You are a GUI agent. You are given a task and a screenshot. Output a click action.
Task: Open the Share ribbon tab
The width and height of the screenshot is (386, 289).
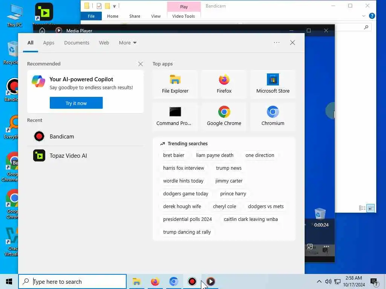(x=135, y=16)
